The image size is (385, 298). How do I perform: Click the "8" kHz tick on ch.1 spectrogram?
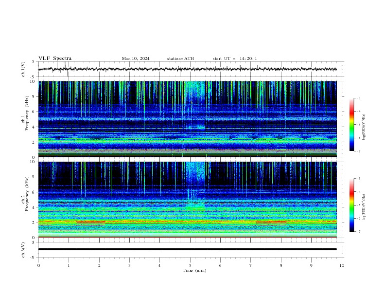coord(34,96)
